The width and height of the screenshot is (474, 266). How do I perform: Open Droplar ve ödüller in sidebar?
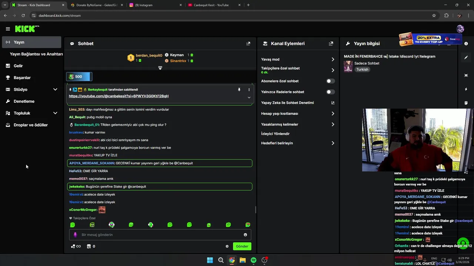tap(31, 125)
